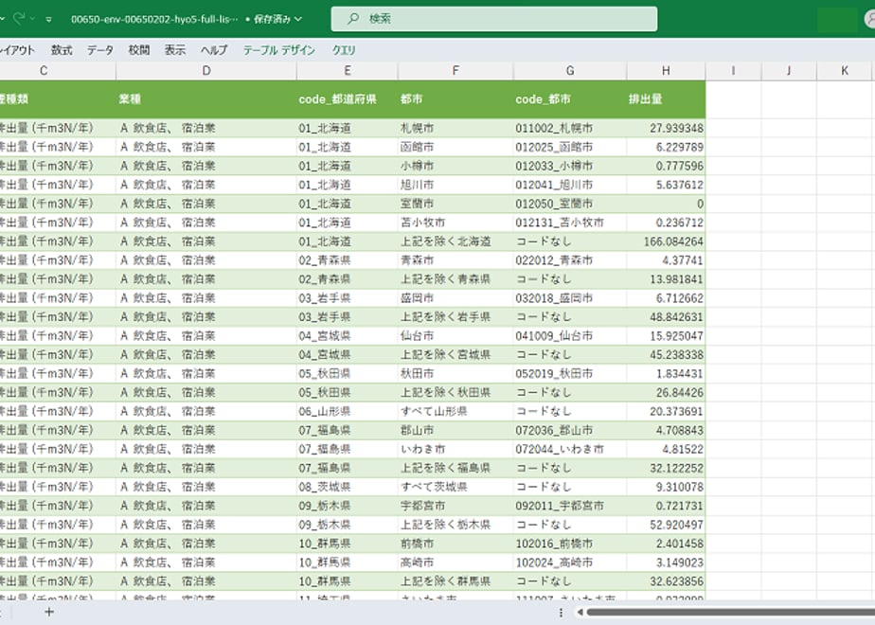875x625 pixels.
Task: Select value 166.084264
Action: point(666,241)
